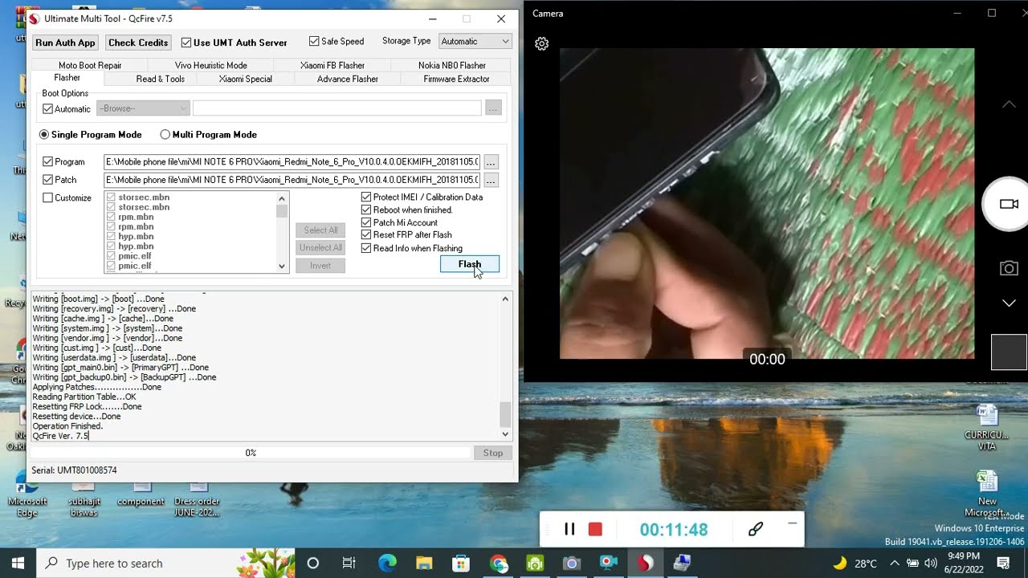Click the Windows taskbar search box
Screen dimensions: 1028x578
(166, 563)
